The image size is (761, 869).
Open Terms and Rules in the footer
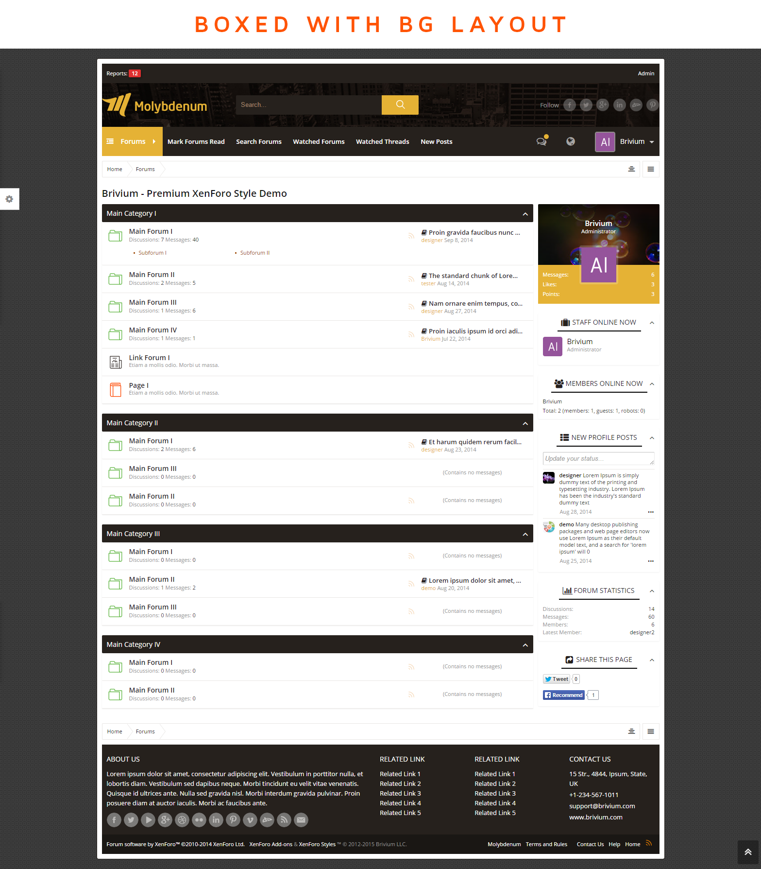tap(546, 844)
